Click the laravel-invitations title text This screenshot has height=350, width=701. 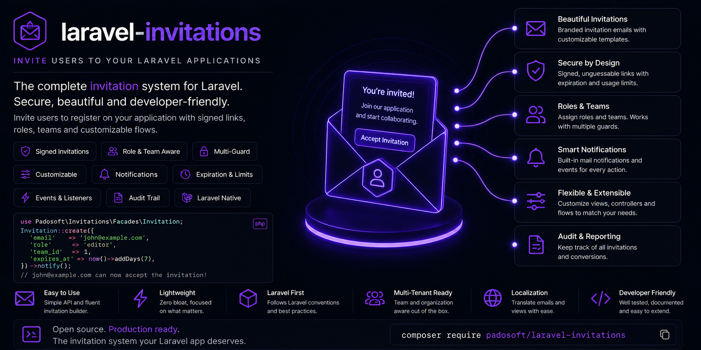161,32
